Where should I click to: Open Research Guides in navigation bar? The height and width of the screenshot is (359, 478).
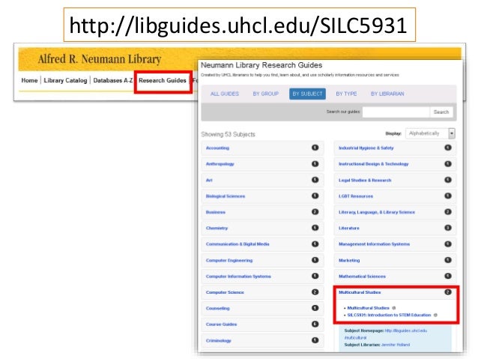coord(162,80)
